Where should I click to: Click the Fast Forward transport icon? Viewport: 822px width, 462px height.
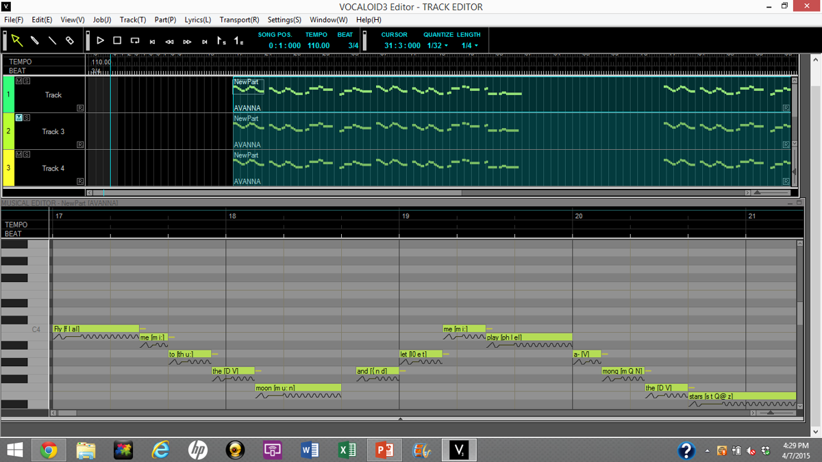(187, 42)
